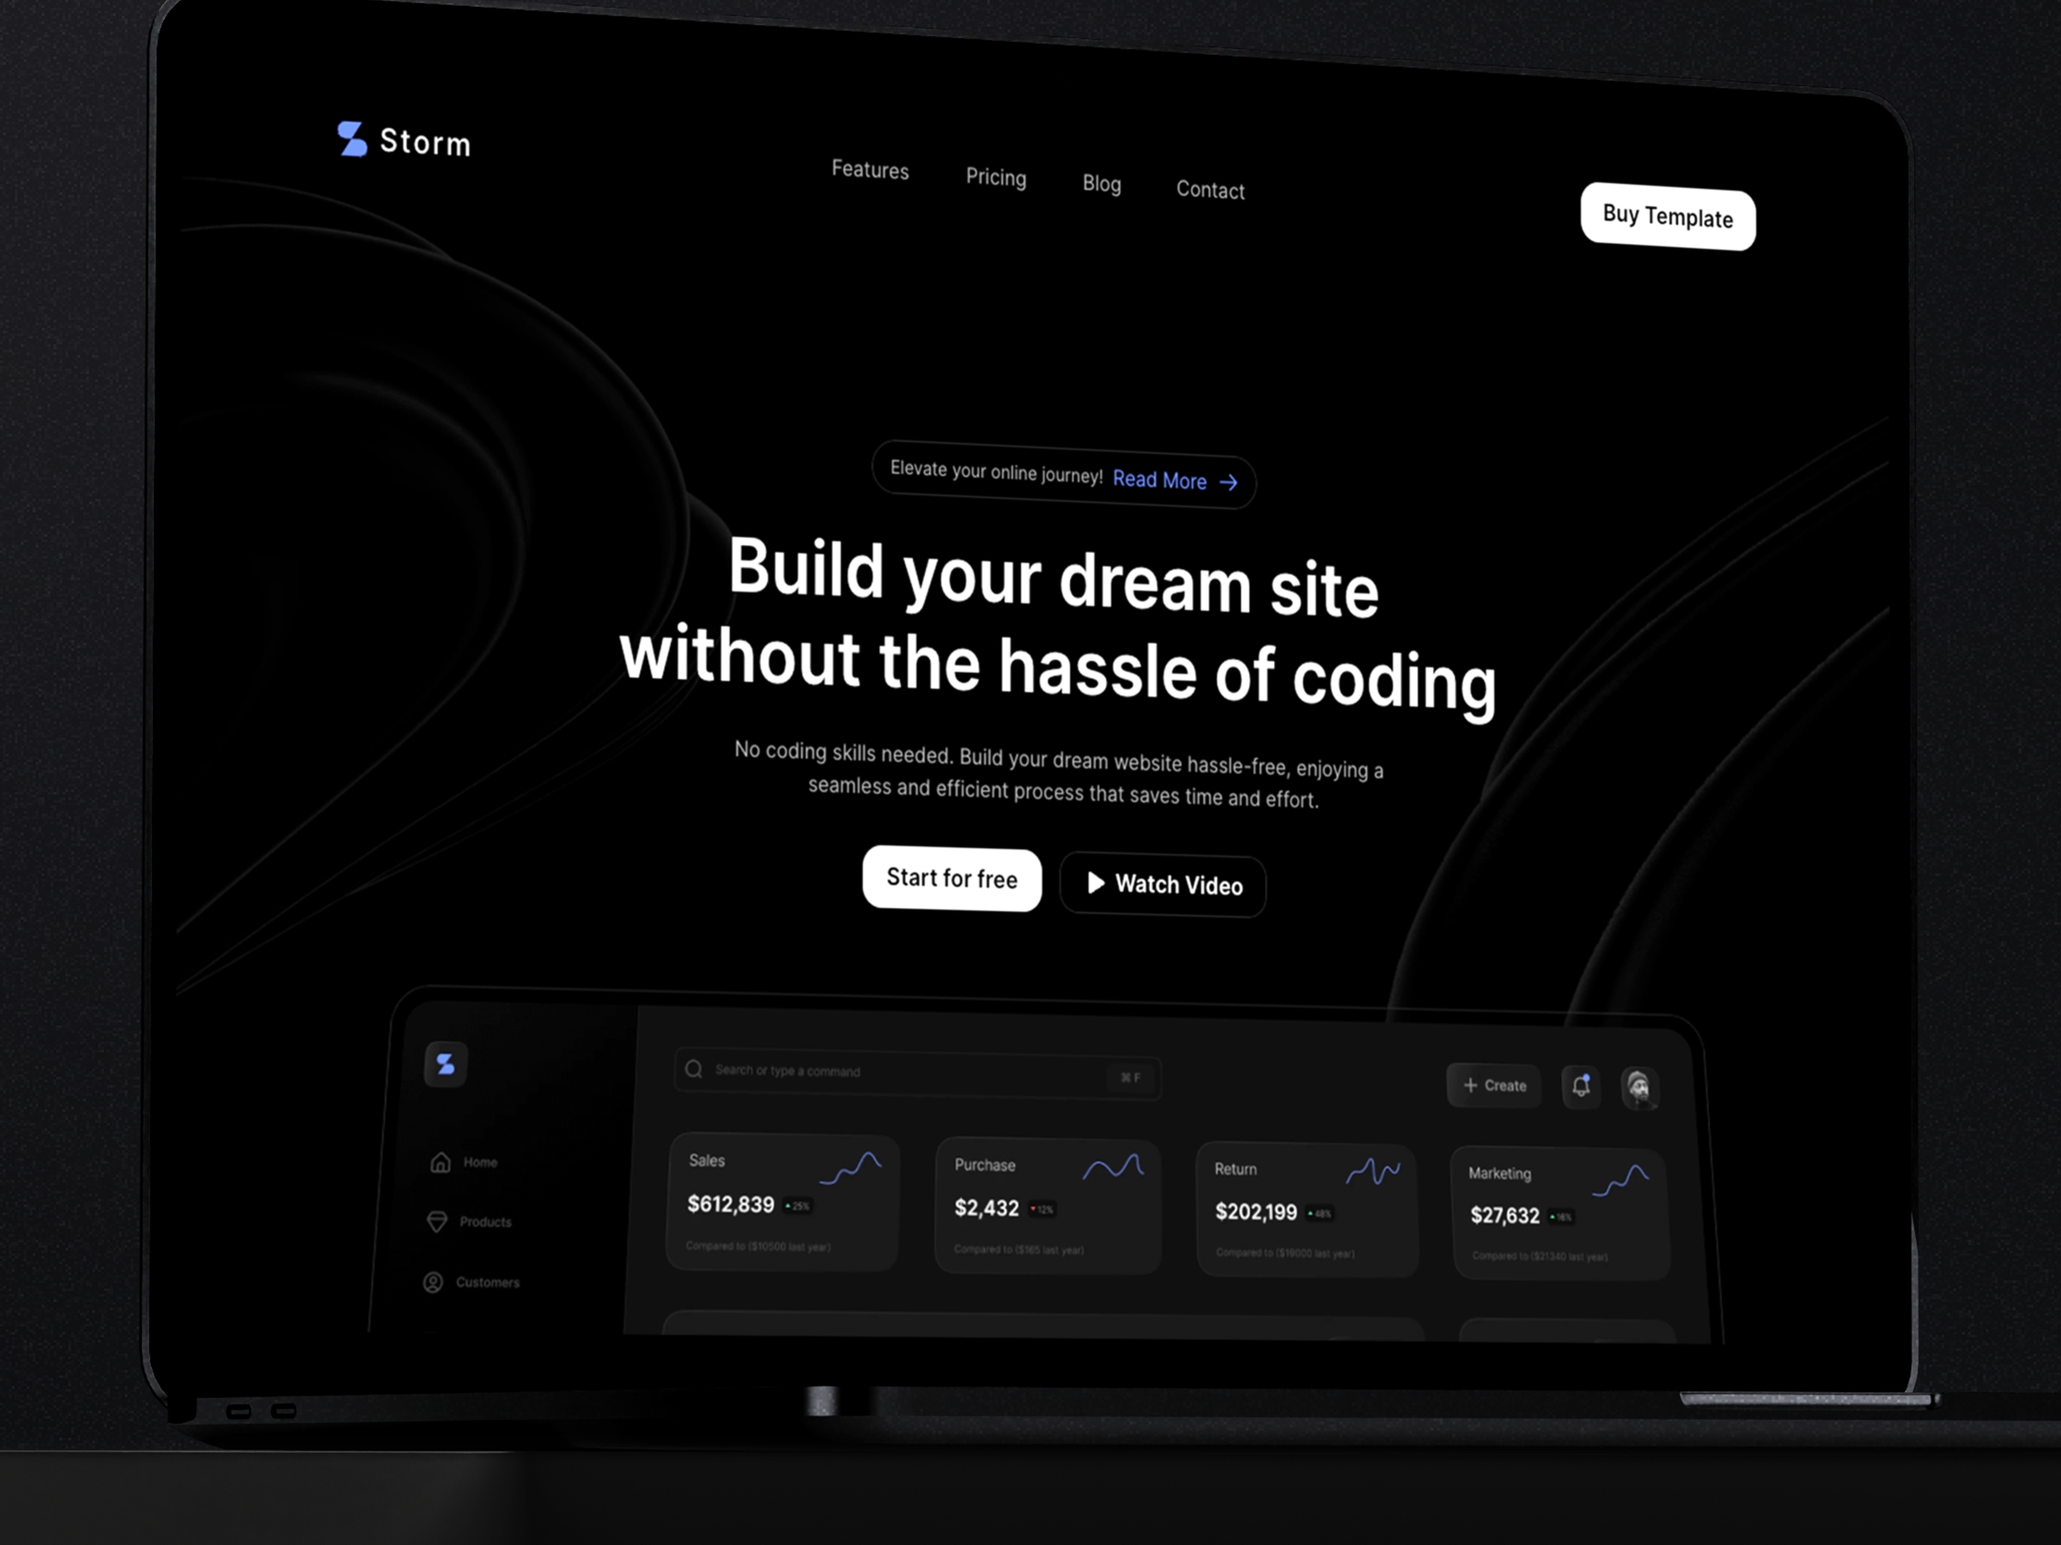Viewport: 2061px width, 1545px height.
Task: Click the Create button in dashboard
Action: point(1494,1084)
